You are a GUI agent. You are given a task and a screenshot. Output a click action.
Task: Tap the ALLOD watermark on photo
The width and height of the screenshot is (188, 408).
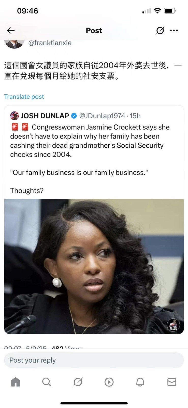(x=173, y=325)
